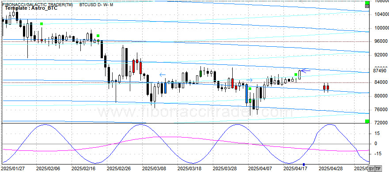
Task: Click the small window-restore icon under green square
Action: coord(367,6)
